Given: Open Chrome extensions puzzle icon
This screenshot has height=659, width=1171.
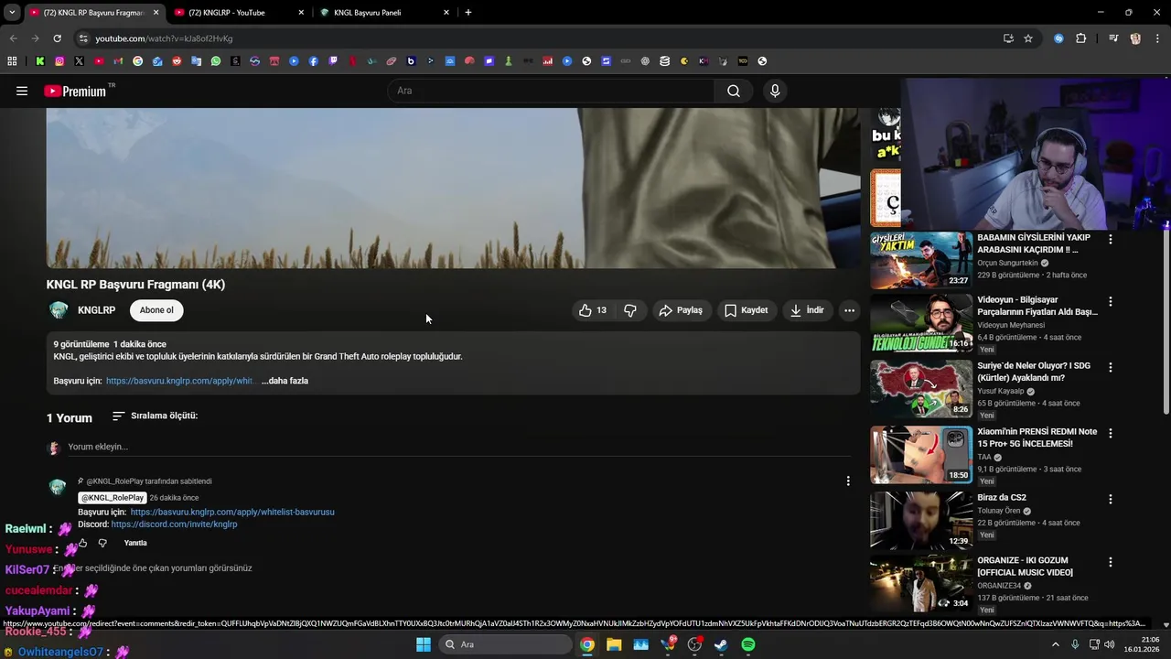Looking at the screenshot, I should [1081, 38].
